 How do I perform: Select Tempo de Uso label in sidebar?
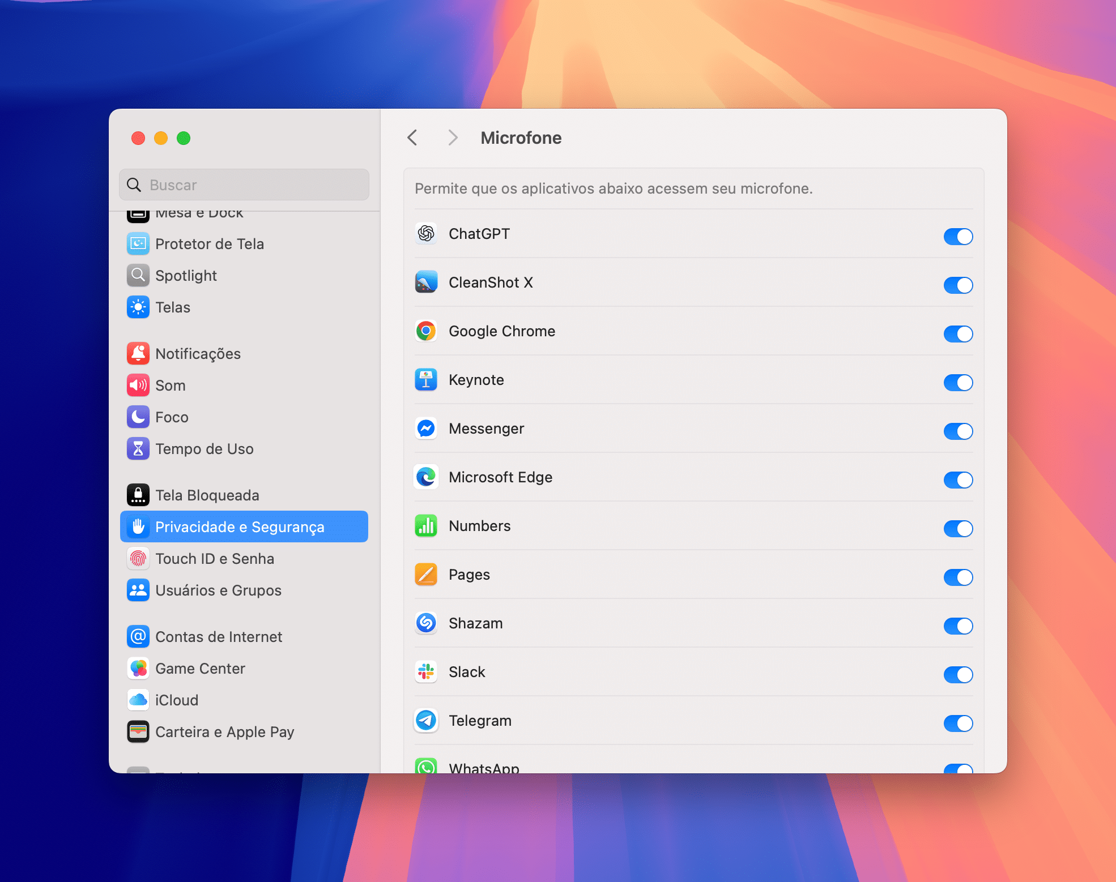pyautogui.click(x=205, y=449)
